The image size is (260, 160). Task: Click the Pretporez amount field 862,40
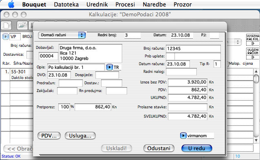93,107
